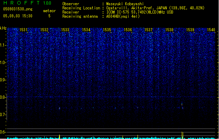Click the tallest yellow power spike near 1538
The image size is (219, 139).
pos(182,135)
